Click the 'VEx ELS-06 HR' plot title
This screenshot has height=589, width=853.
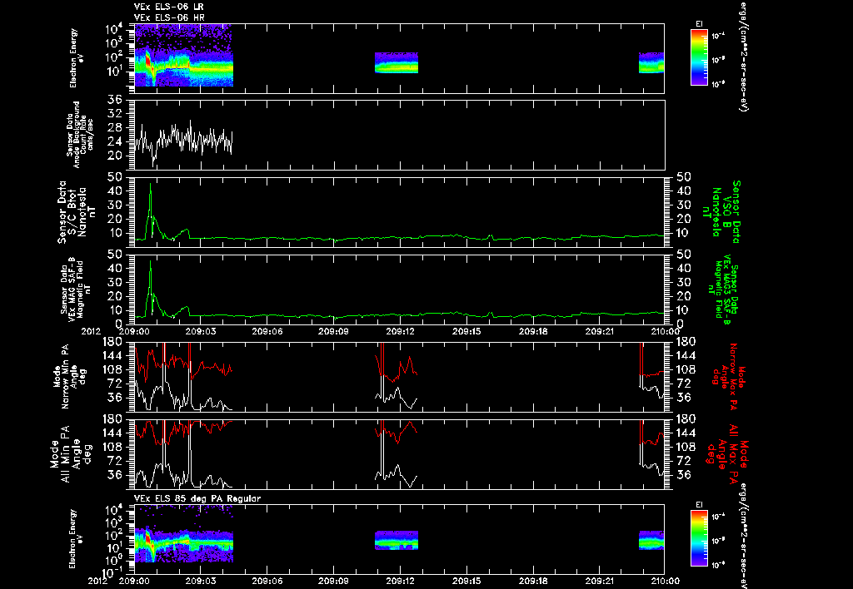168,18
